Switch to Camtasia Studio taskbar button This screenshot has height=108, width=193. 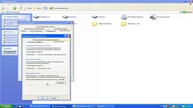pyautogui.click(x=82, y=106)
